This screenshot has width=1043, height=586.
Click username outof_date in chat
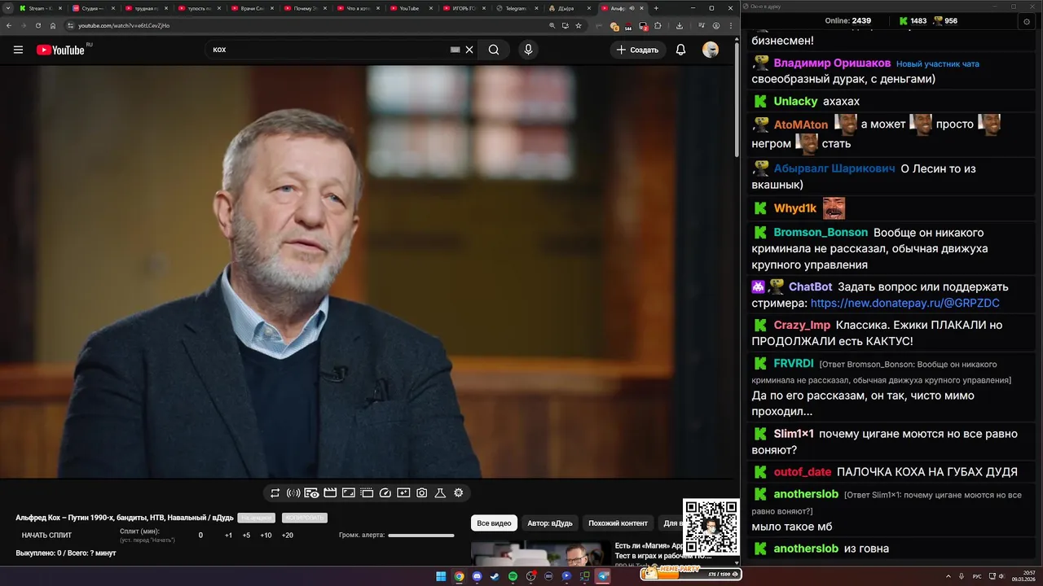pyautogui.click(x=803, y=471)
